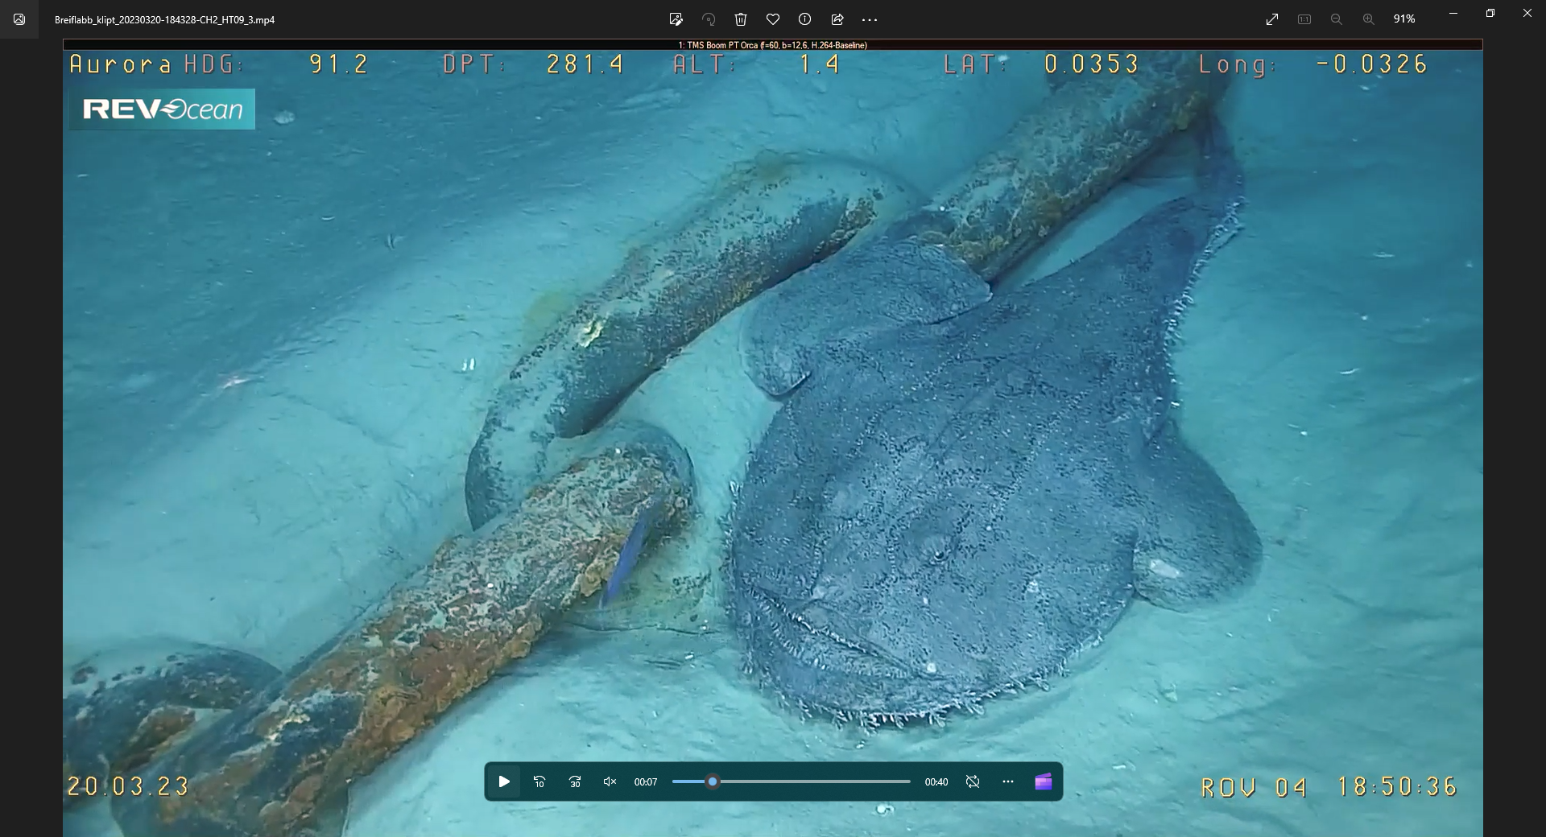Click the video seek slider handle

(x=713, y=781)
